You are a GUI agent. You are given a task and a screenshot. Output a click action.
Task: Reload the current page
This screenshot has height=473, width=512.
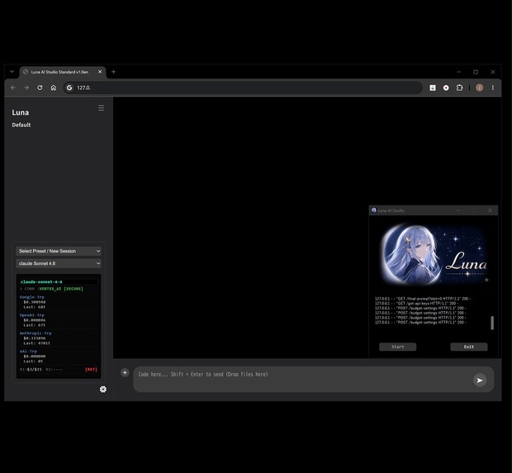[x=40, y=88]
